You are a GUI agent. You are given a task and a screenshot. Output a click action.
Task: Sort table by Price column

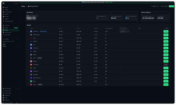coord(61,28)
